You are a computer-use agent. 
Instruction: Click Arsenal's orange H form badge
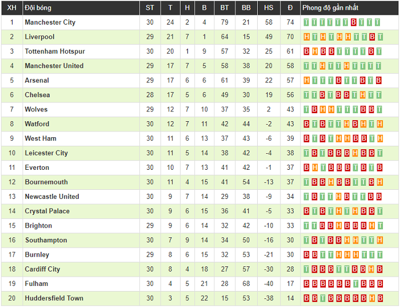(307, 81)
